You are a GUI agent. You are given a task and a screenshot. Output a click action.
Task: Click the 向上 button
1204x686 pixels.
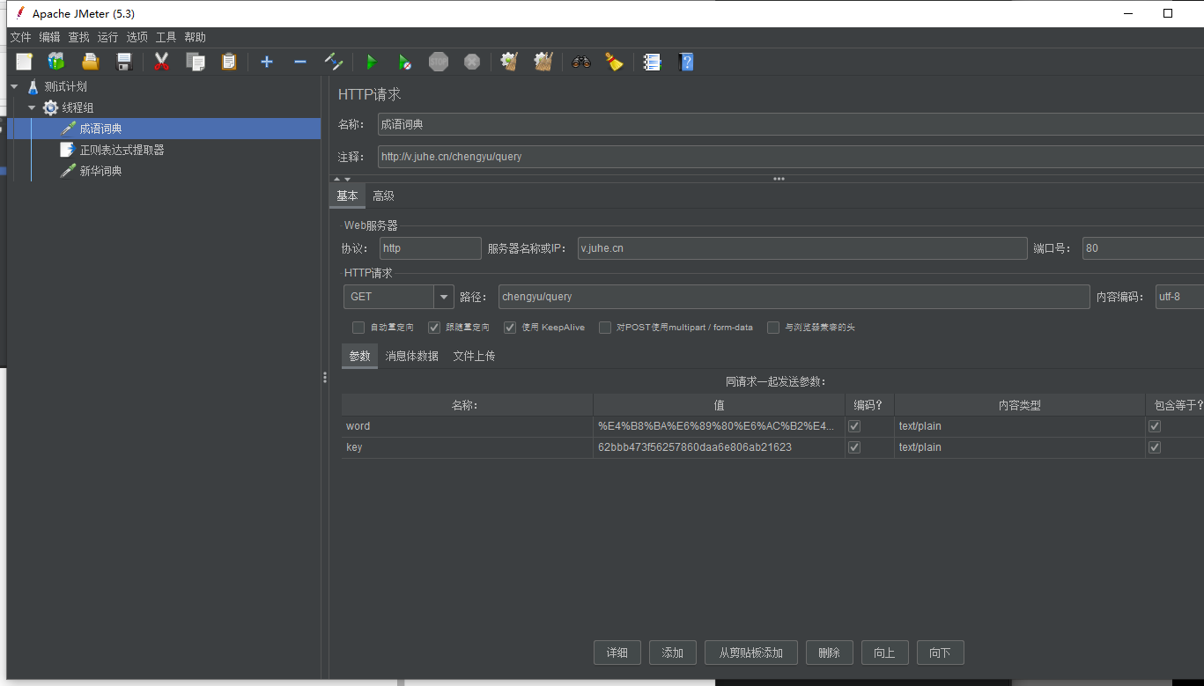coord(885,653)
